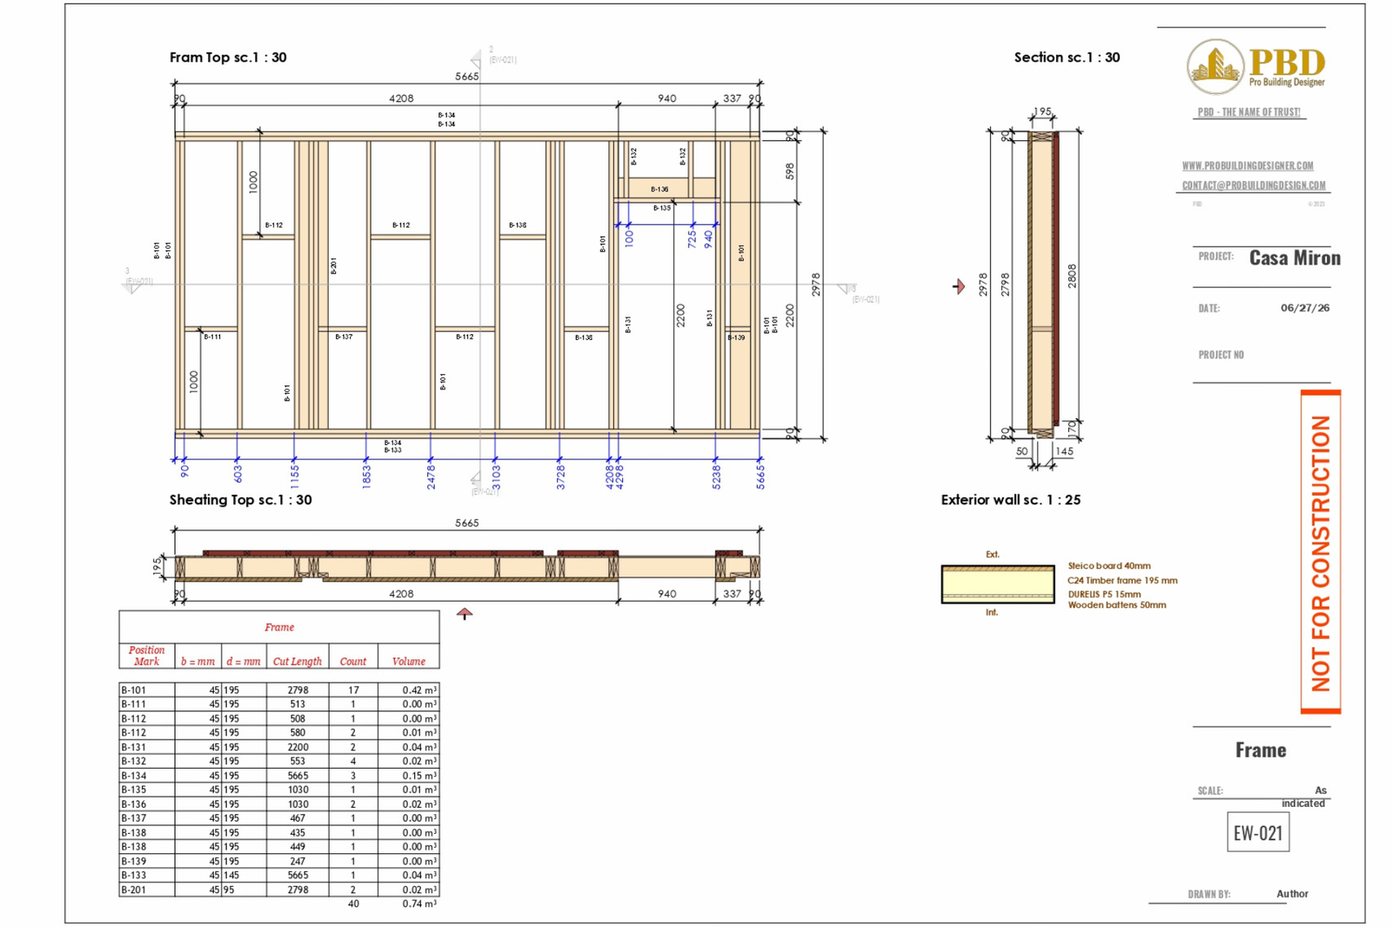Click the red arrow below Sheating Top view

(x=465, y=614)
